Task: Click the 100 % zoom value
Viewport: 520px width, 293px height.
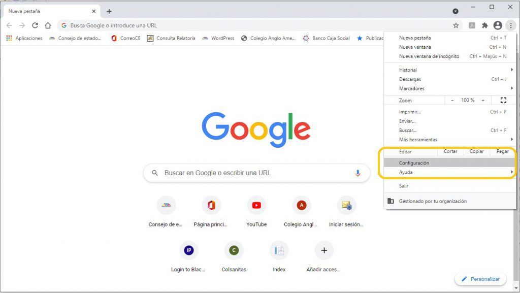Action: click(x=468, y=100)
